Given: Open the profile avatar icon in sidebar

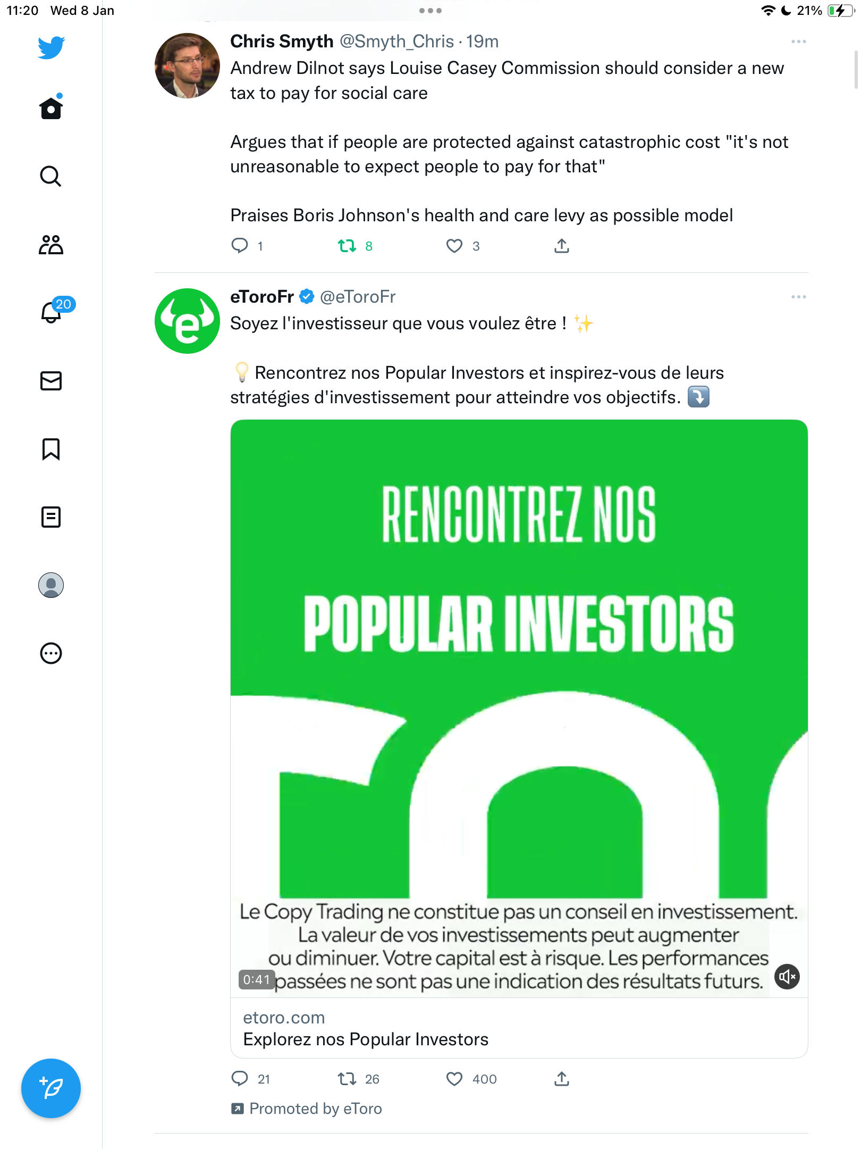Looking at the screenshot, I should (x=51, y=585).
